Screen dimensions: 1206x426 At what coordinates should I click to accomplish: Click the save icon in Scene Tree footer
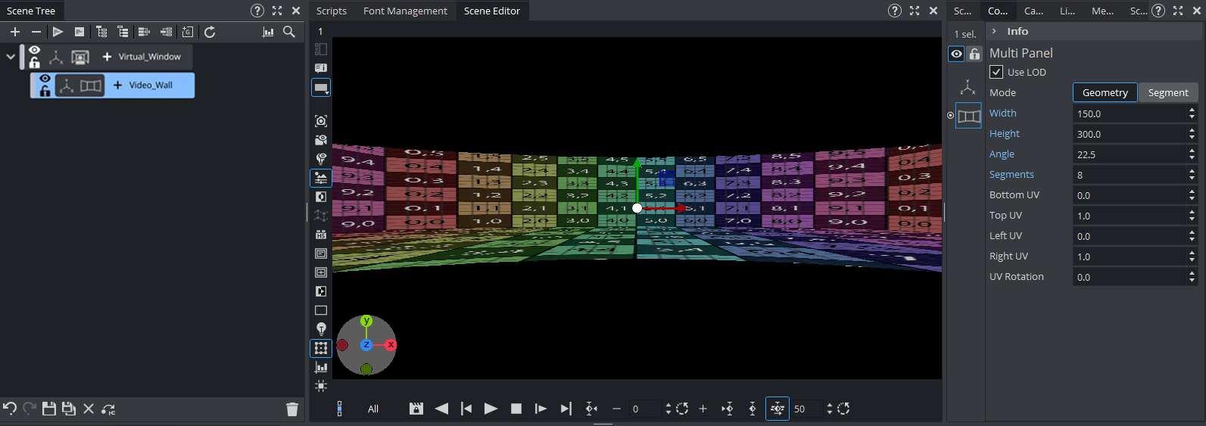(49, 409)
